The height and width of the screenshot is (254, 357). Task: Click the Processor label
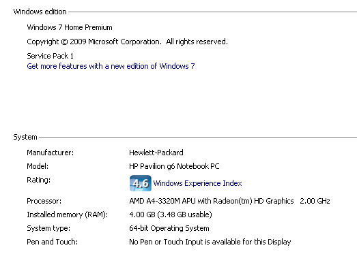click(44, 201)
